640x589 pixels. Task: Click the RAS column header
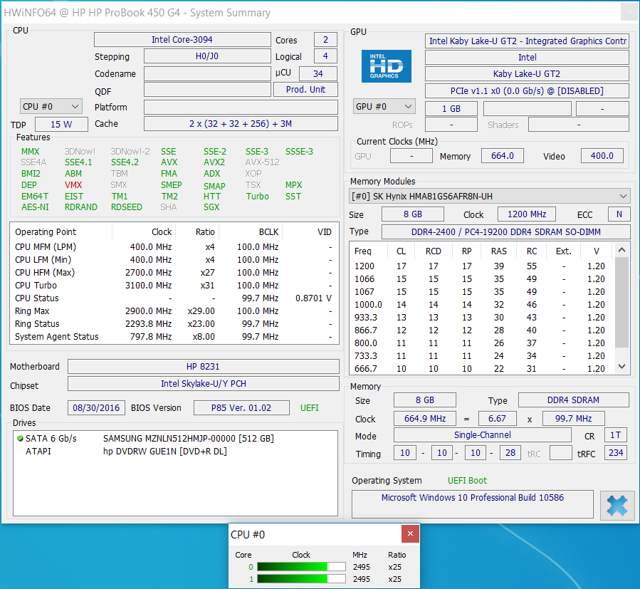[x=499, y=251]
